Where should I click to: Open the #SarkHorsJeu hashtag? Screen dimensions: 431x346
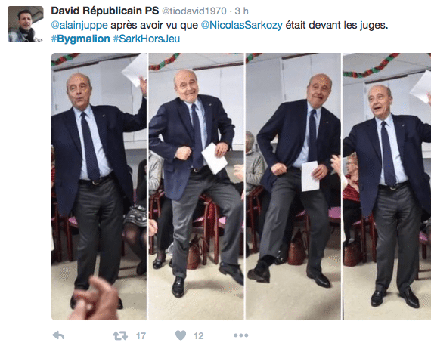(x=147, y=39)
